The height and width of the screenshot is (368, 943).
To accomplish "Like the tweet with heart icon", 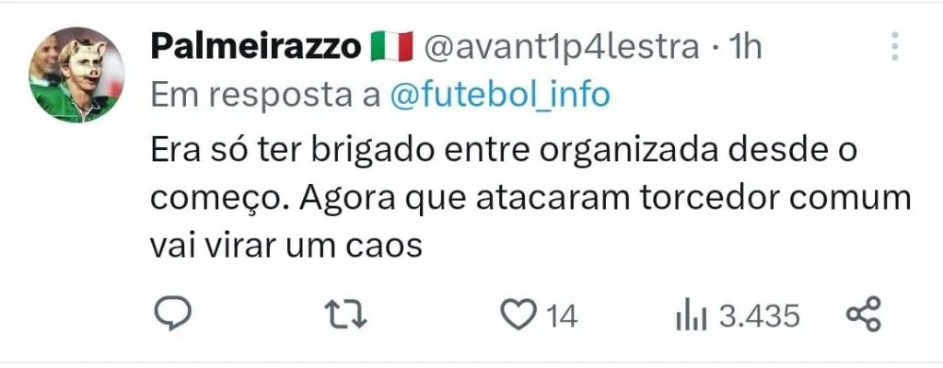I will 518,315.
